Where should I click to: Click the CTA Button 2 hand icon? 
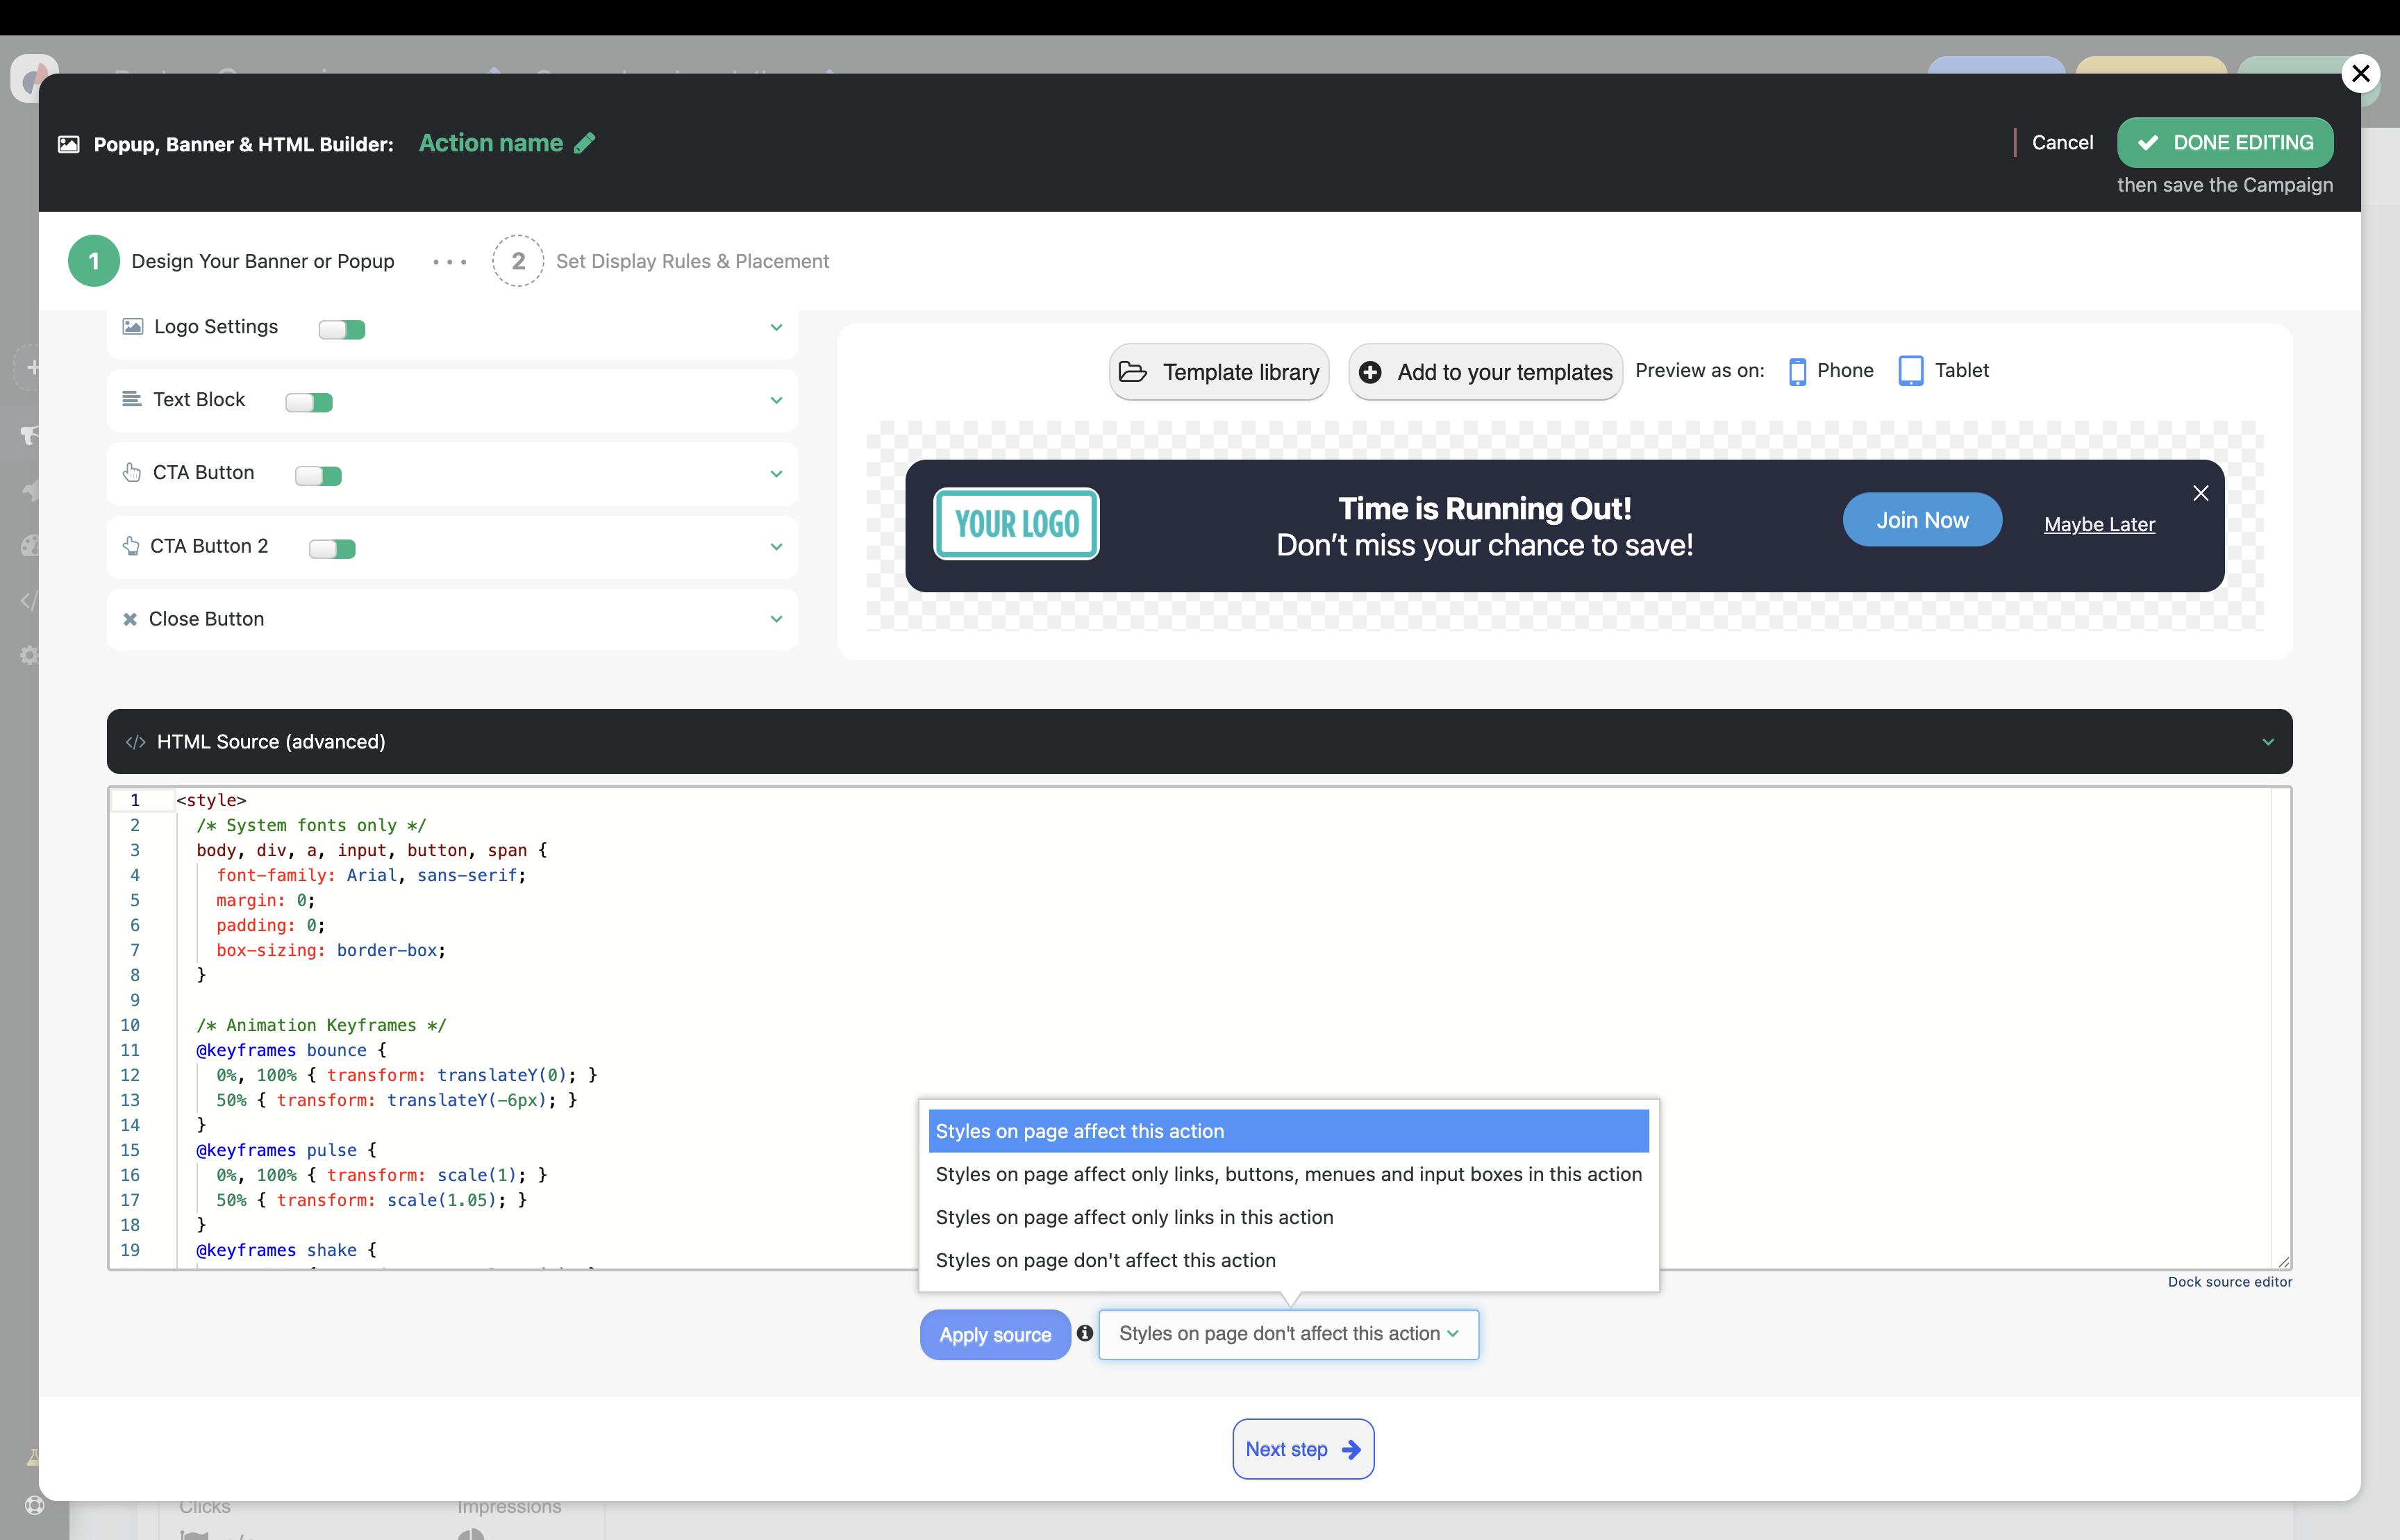tap(131, 546)
